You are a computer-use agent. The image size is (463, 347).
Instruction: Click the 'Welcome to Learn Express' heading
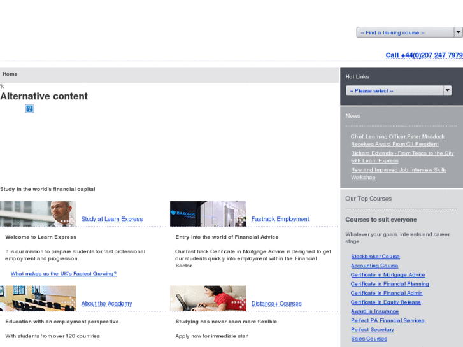coord(41,237)
